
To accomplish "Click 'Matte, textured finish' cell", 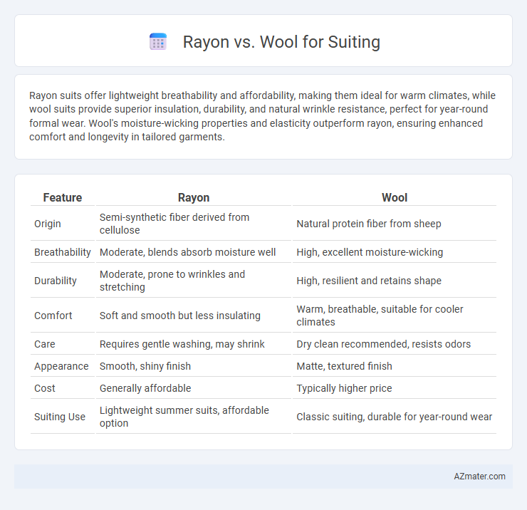I will point(395,366).
